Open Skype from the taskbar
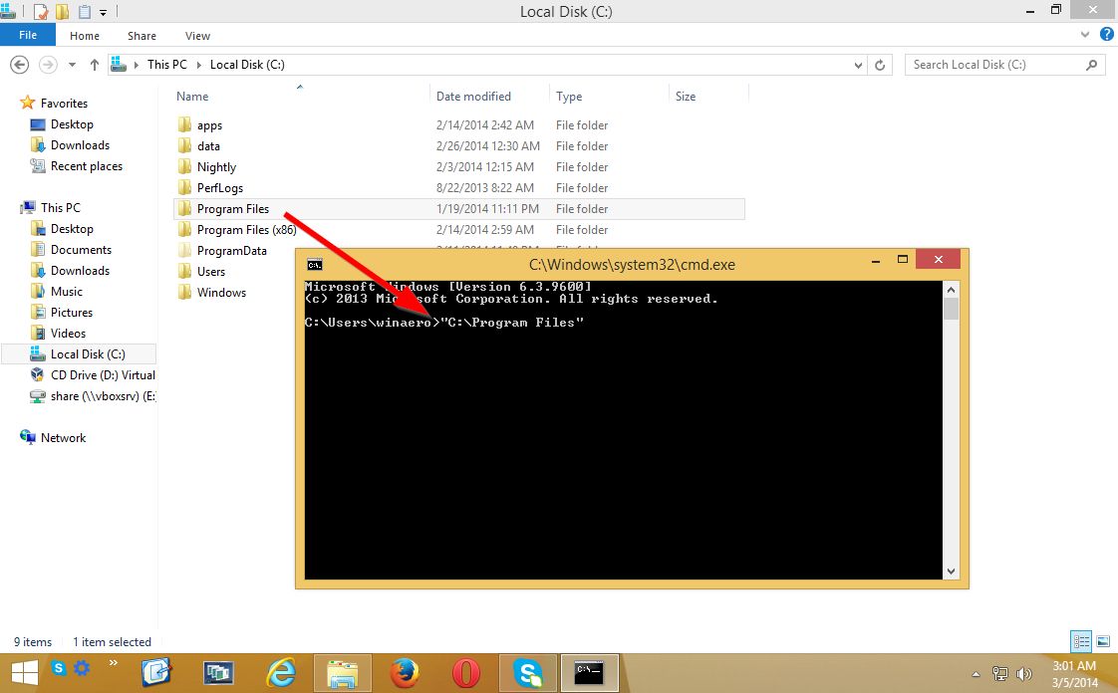Viewport: 1118px width, 693px height. (528, 672)
